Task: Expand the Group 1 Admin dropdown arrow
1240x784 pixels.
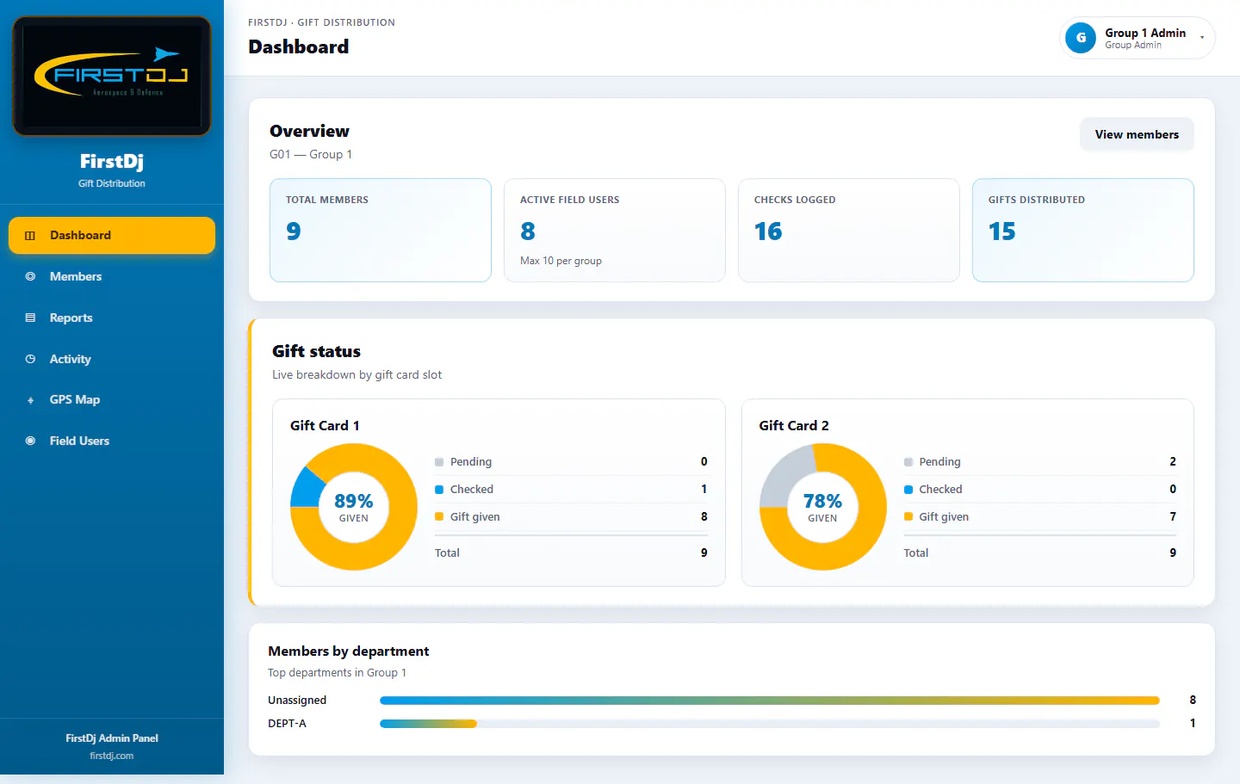Action: tap(1201, 38)
